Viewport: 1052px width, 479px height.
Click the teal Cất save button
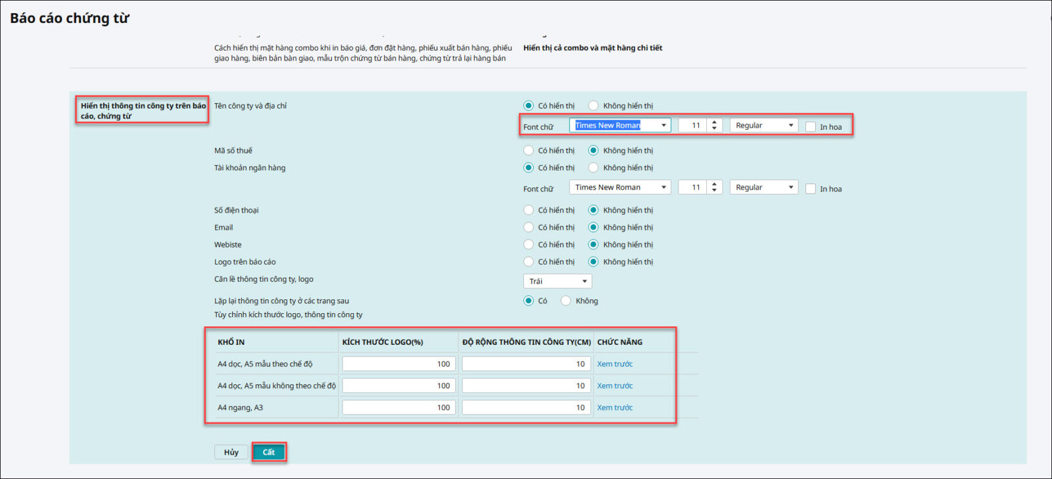coord(268,452)
